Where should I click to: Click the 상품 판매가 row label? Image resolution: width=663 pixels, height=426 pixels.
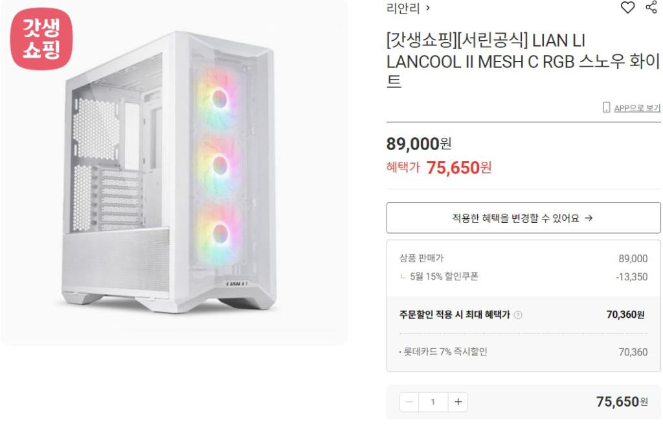coord(421,258)
